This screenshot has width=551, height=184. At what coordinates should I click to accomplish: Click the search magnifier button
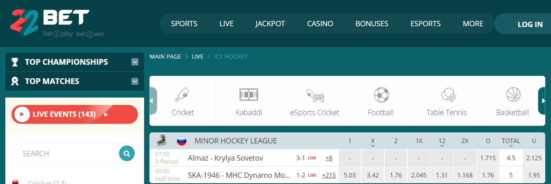click(x=127, y=154)
